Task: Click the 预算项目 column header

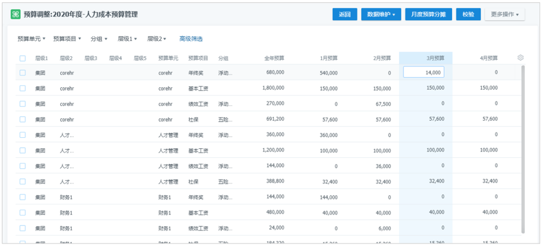Action: [x=198, y=58]
